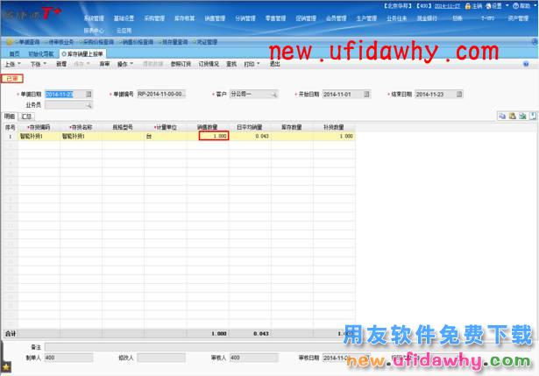Click the grid icon with green arrow
Image resolution: width=539 pixels, height=376 pixels.
pyautogui.click(x=523, y=117)
